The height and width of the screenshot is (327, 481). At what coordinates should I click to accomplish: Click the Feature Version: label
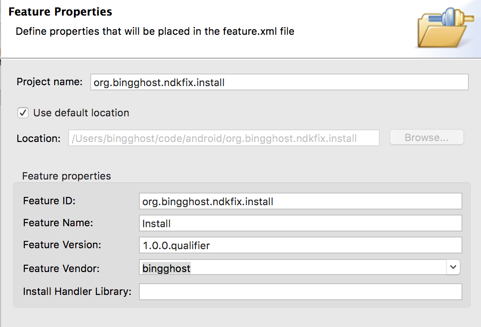click(62, 245)
